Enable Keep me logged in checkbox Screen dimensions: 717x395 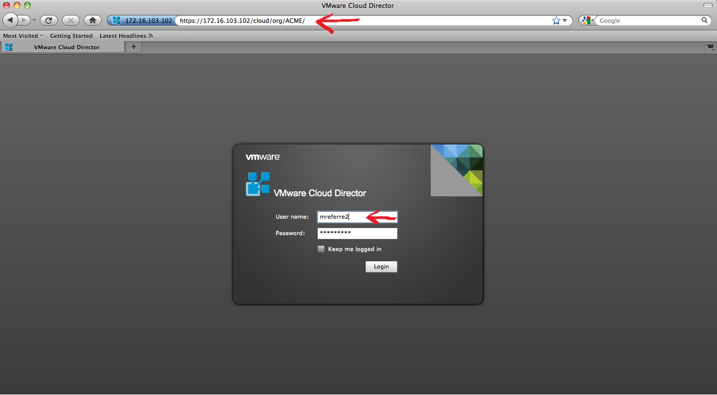(x=321, y=249)
